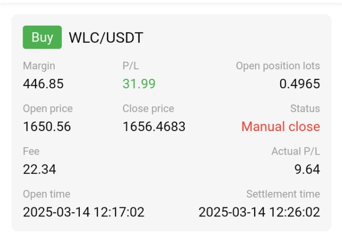Select the close price 1656.4683

(x=154, y=127)
